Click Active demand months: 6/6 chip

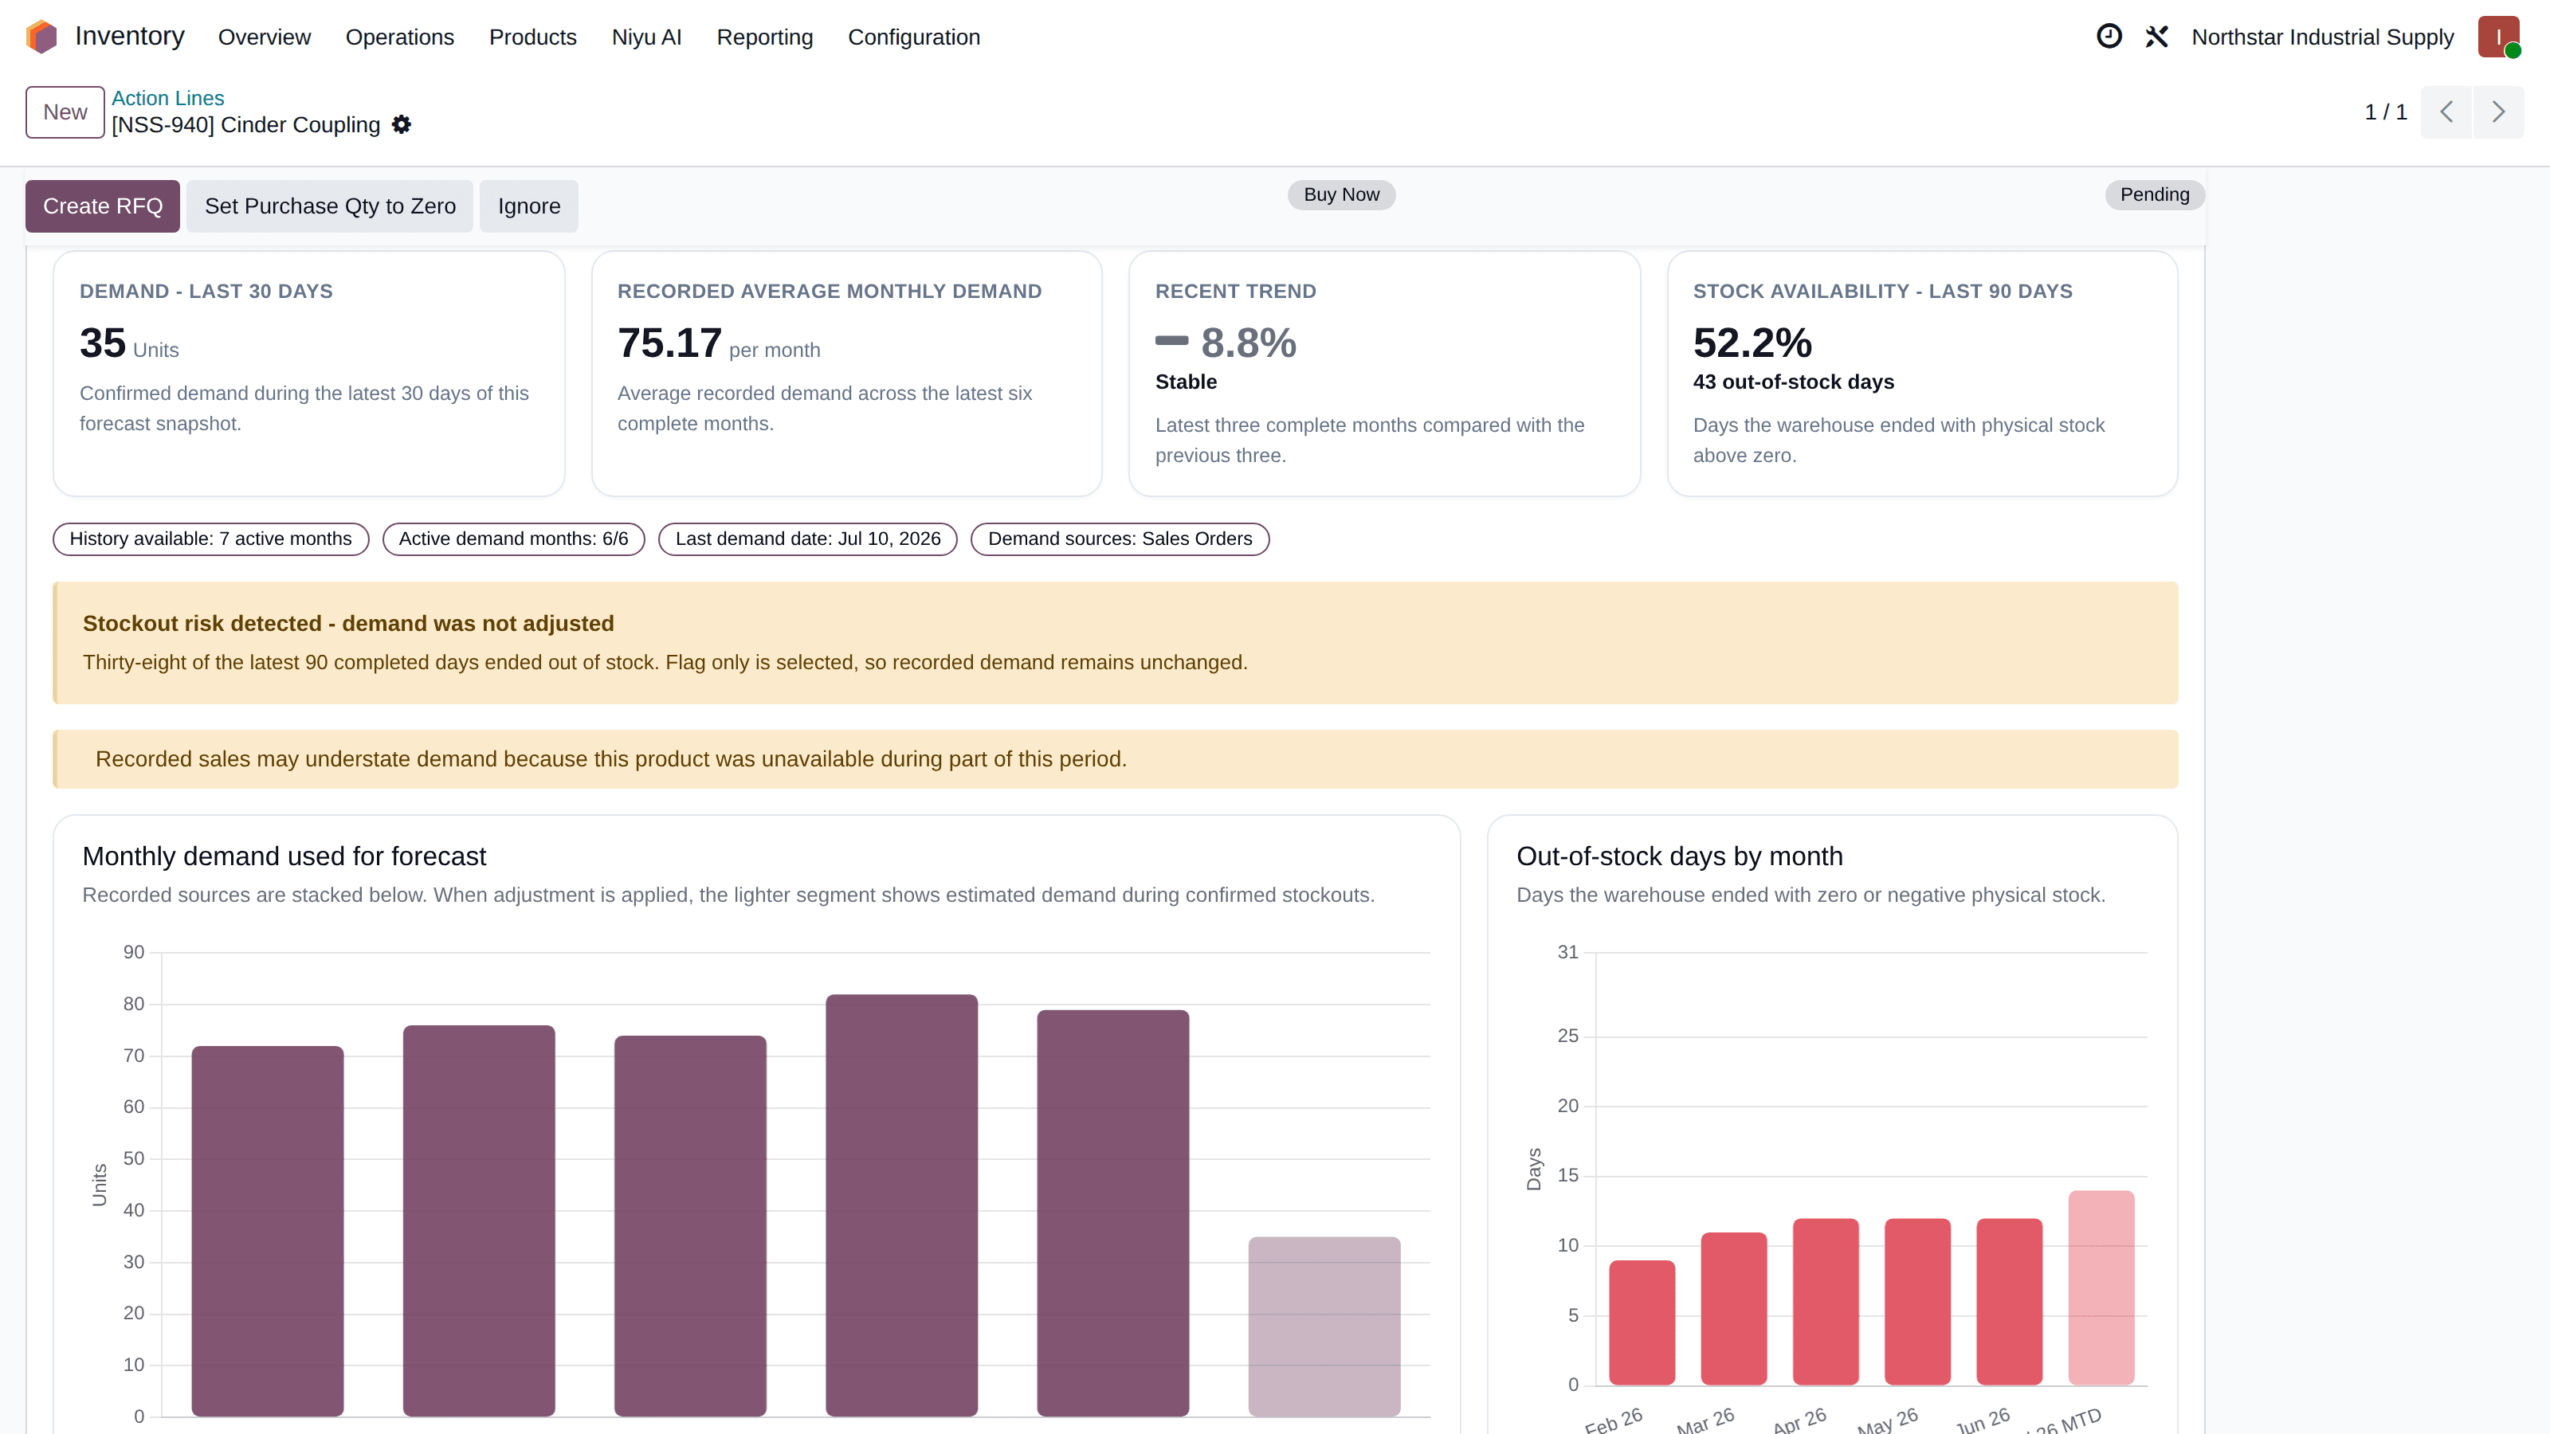coord(514,539)
